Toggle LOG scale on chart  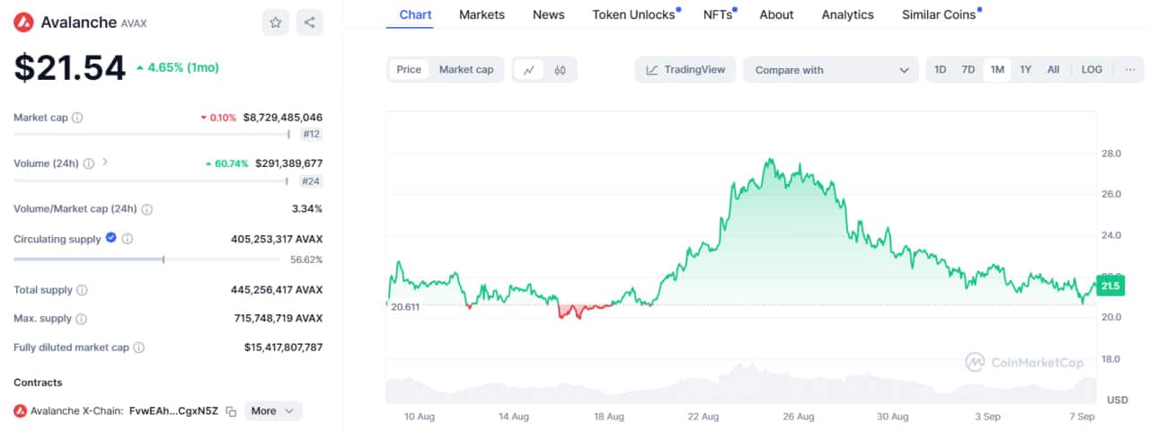tap(1092, 70)
